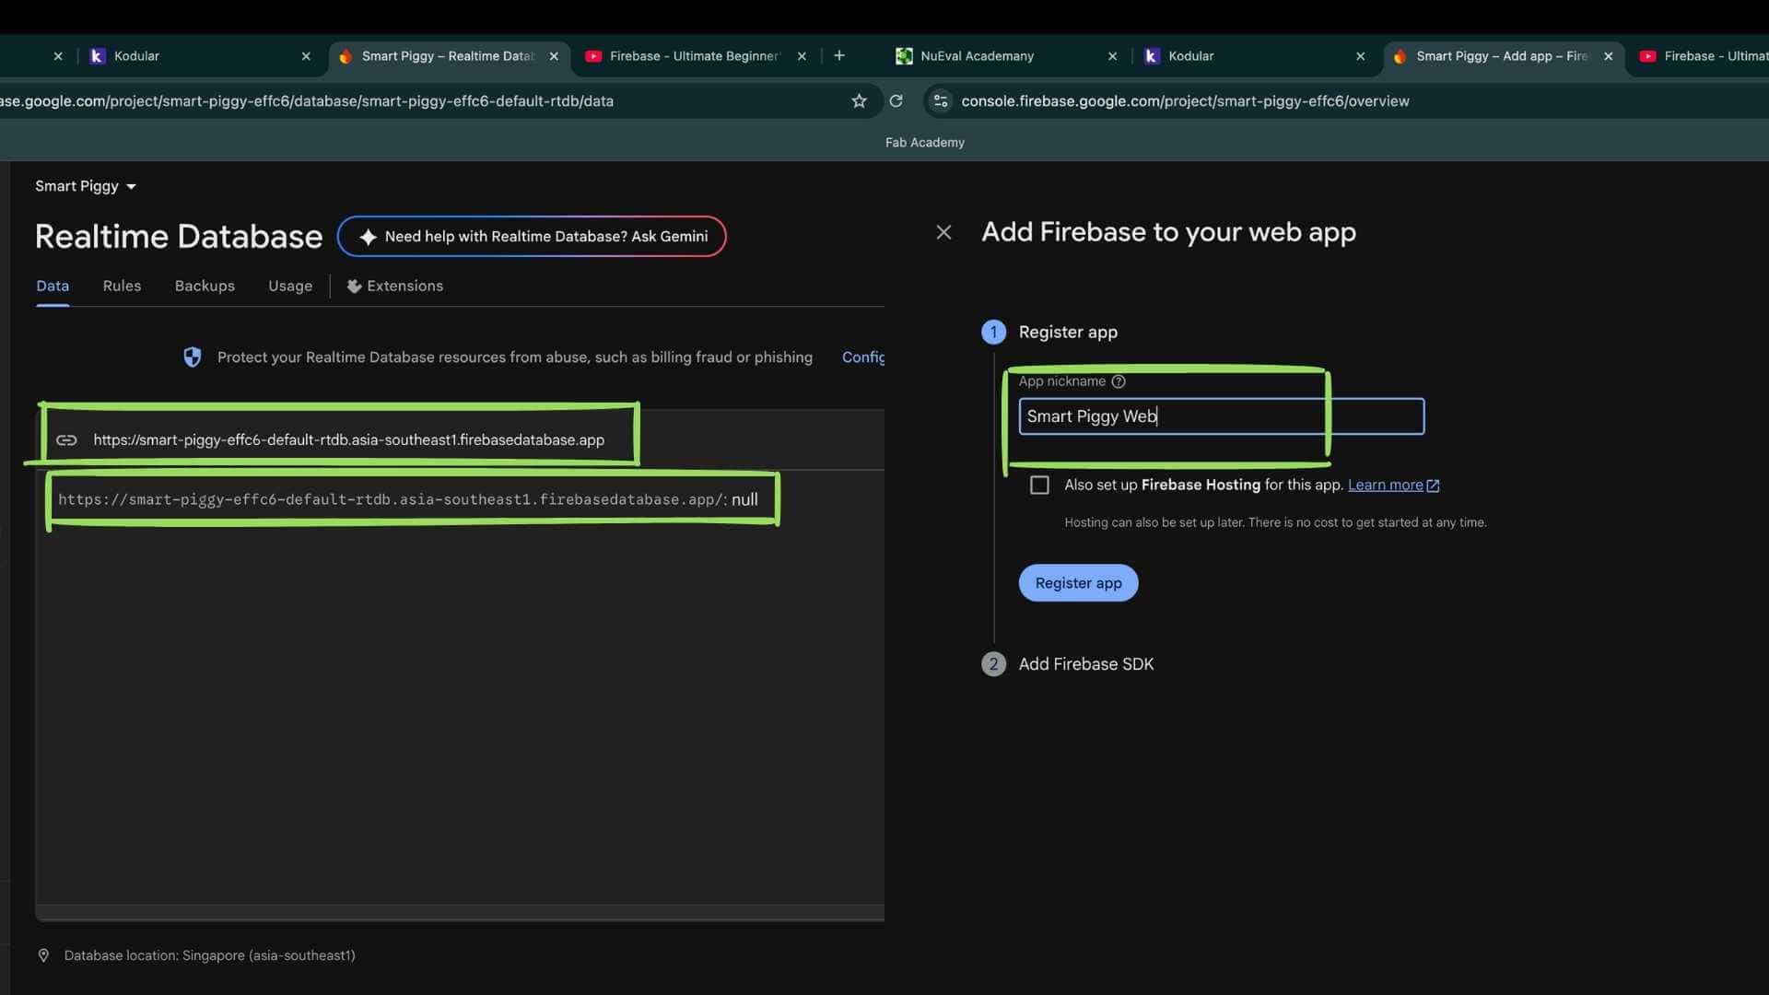The width and height of the screenshot is (1769, 995).
Task: Click the shield icon beside protection notice
Action: pyautogui.click(x=193, y=357)
